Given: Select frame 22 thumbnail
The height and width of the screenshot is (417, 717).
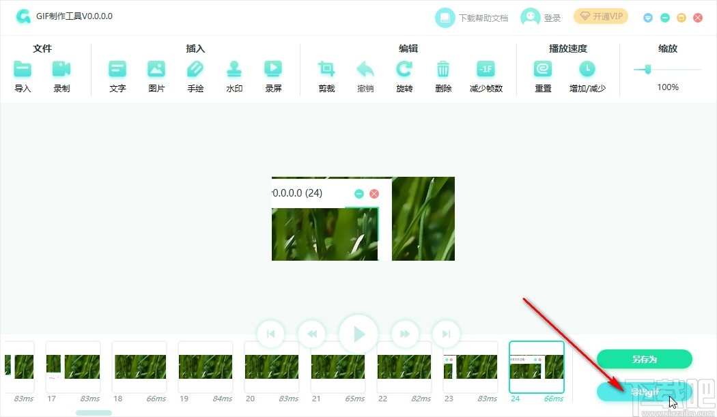Looking at the screenshot, I should coord(404,366).
